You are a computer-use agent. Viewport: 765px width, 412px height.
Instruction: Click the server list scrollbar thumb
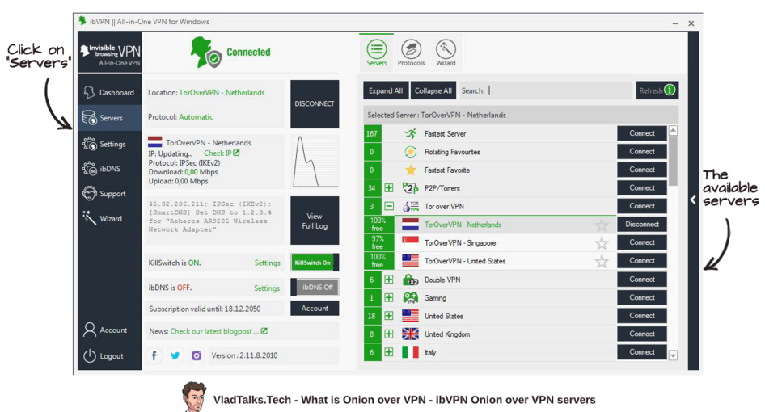tap(673, 161)
